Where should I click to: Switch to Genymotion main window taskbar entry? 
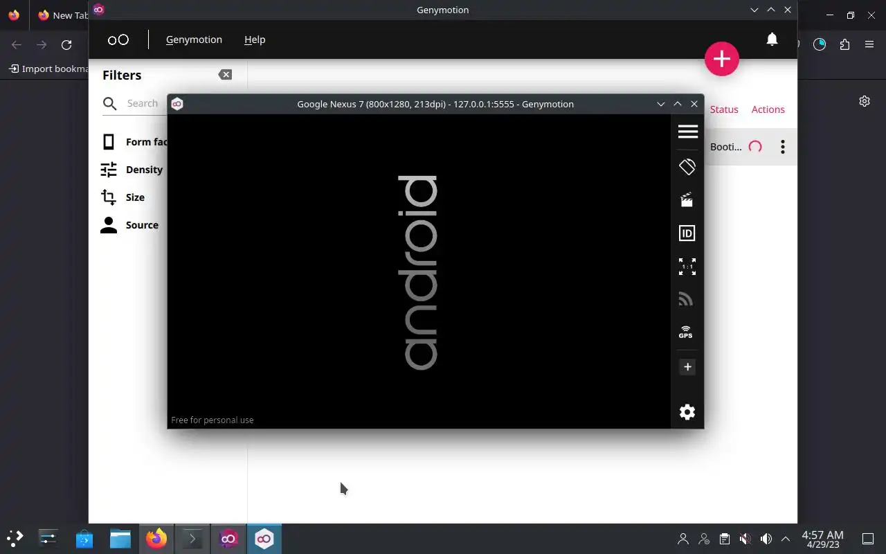[228, 538]
